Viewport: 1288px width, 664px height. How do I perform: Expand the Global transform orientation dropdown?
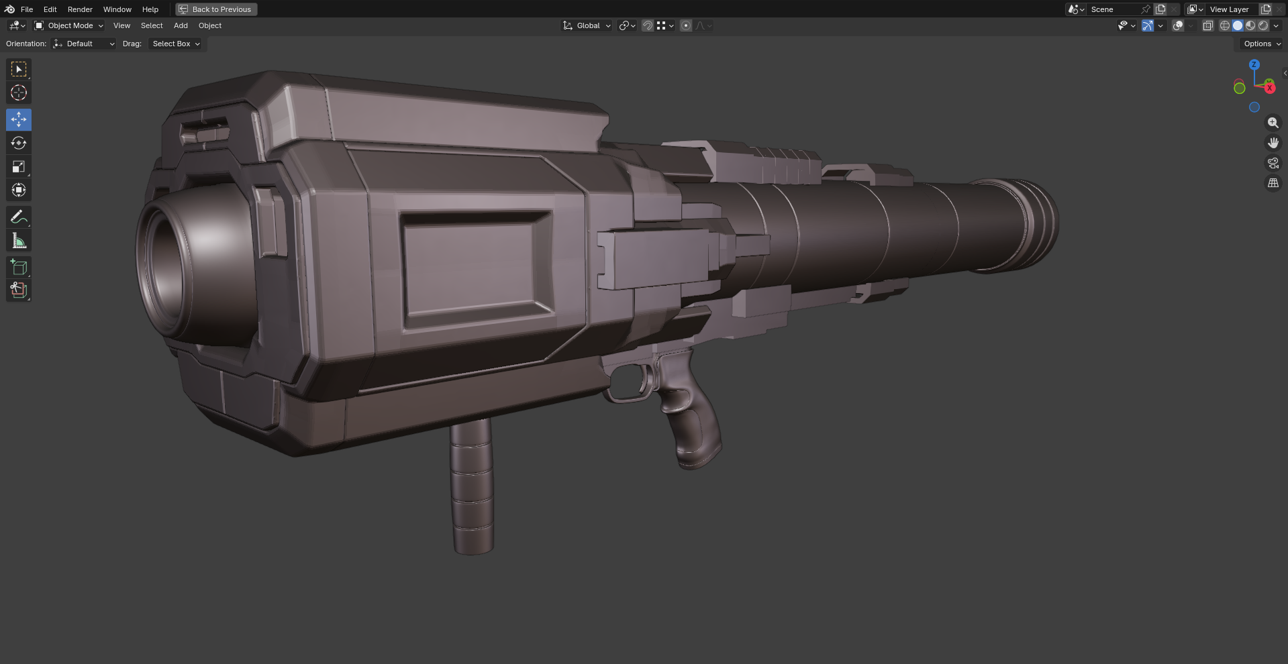(587, 25)
